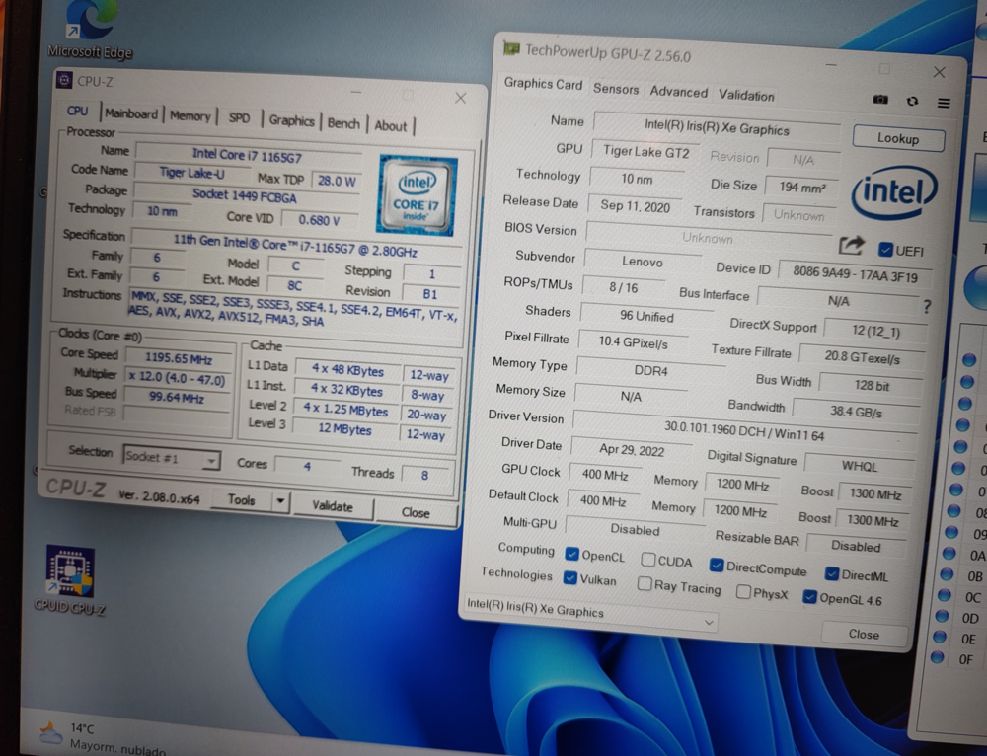Click the Intel Core i7 logo image
Screen dimensions: 987x756
(416, 194)
